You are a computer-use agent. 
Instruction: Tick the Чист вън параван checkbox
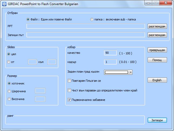(x=69, y=90)
